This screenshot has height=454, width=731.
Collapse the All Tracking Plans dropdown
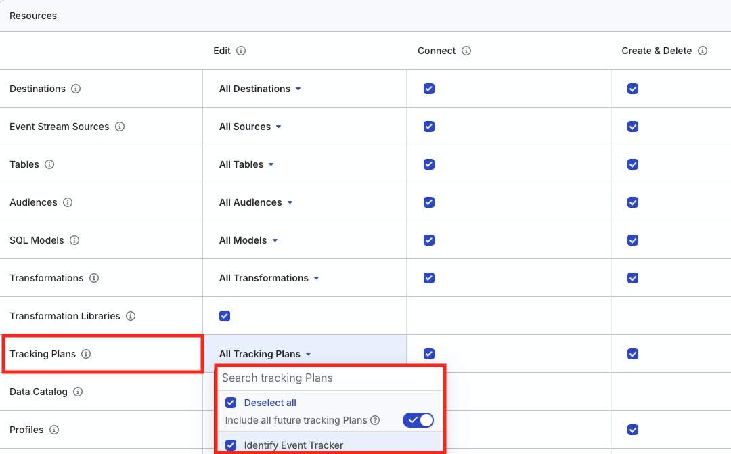click(x=265, y=354)
